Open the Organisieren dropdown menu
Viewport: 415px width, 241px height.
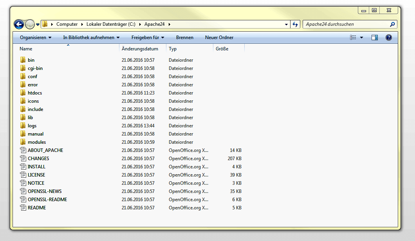(36, 37)
